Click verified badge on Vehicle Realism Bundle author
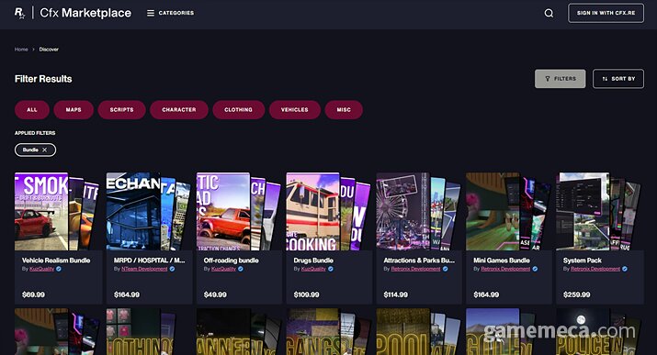The height and width of the screenshot is (355, 657). point(59,269)
